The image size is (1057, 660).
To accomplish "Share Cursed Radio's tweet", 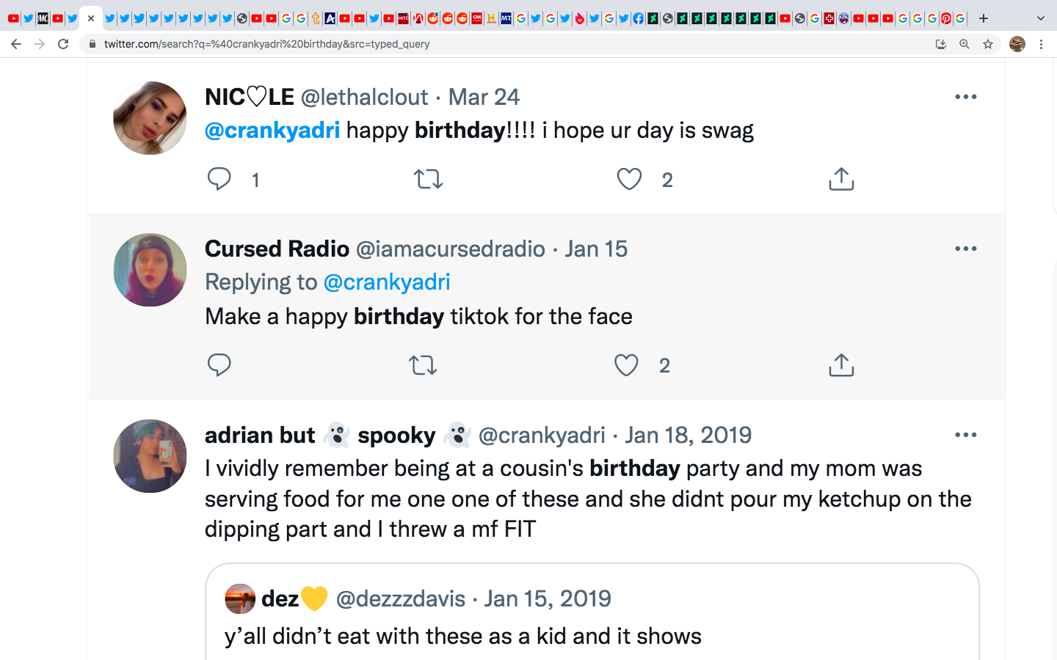I will tap(841, 365).
